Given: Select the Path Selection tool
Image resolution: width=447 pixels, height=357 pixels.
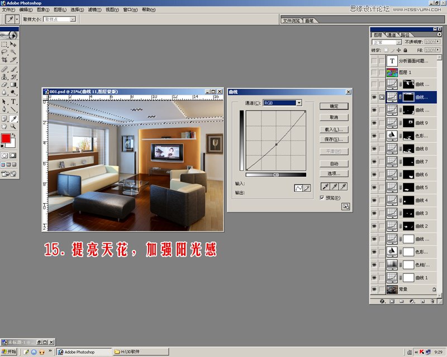Looking at the screenshot, I should click(4, 102).
